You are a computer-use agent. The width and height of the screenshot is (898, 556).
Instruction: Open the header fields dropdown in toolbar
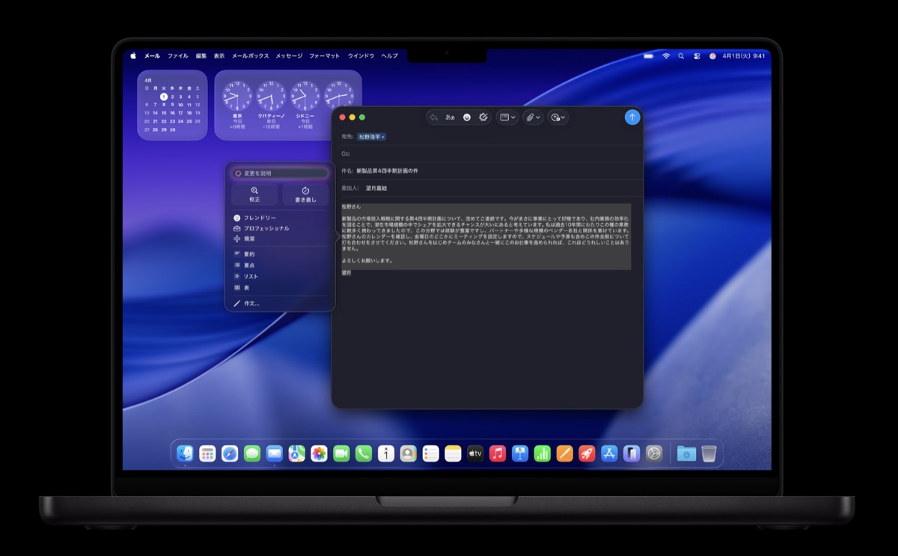507,117
